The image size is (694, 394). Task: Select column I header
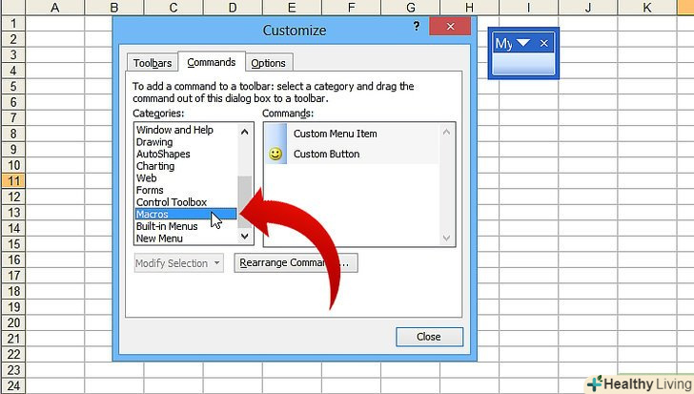(528, 7)
